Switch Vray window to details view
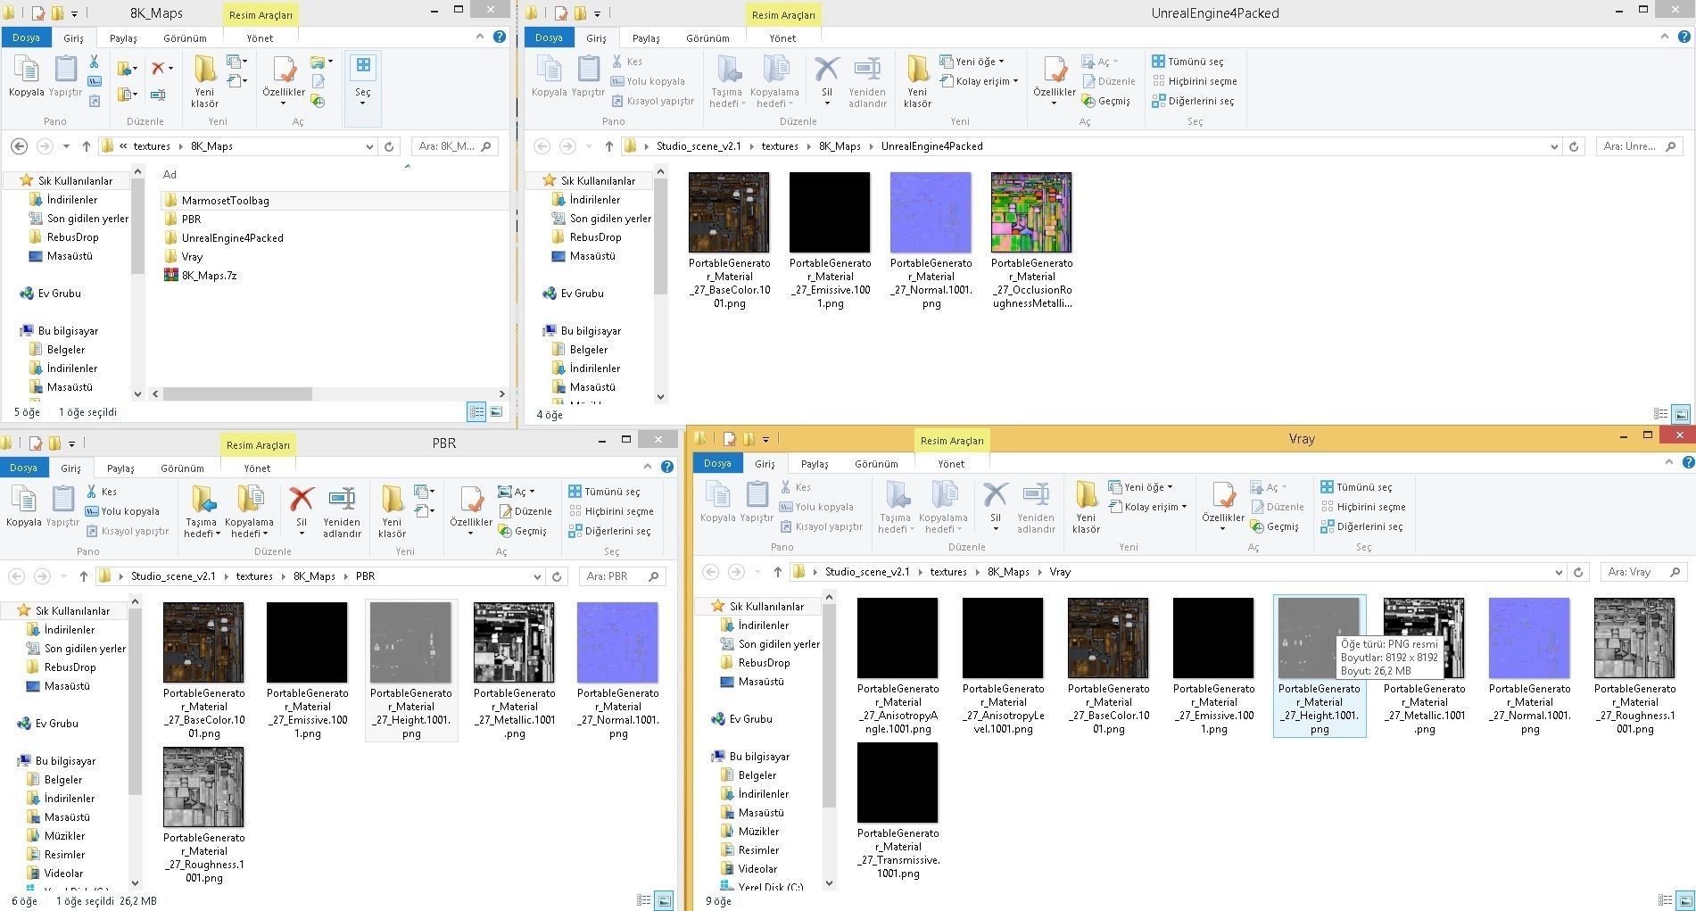Viewport: 1696px width, 911px height. (1664, 901)
